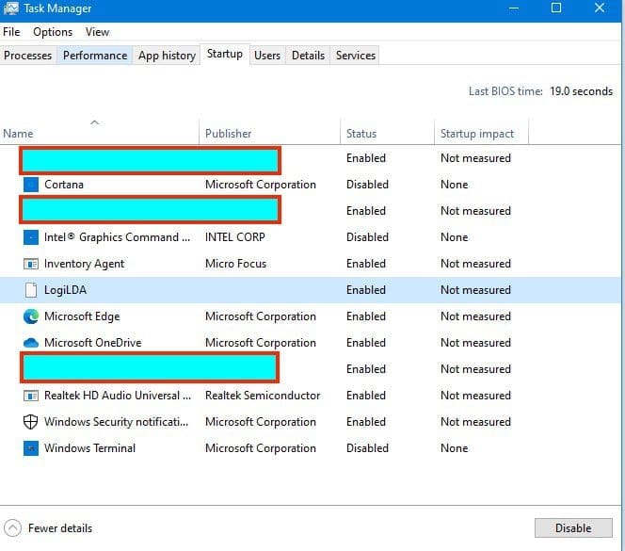The image size is (625, 551).
Task: Open the App history tab
Action: pos(167,56)
